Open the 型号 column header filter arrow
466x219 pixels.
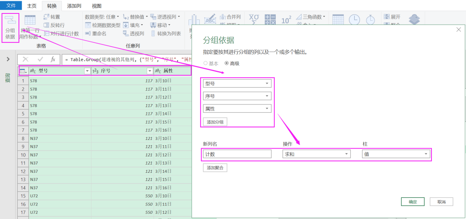point(87,71)
